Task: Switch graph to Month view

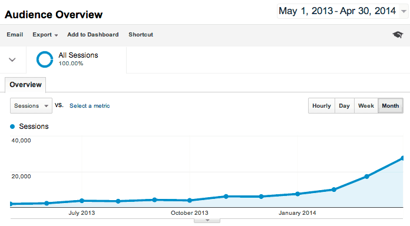Action: point(391,106)
